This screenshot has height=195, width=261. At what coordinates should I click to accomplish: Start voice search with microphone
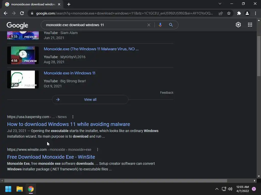160,25
